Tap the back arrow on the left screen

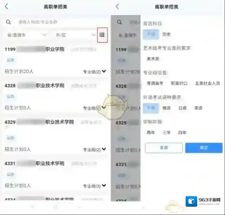tap(6, 6)
